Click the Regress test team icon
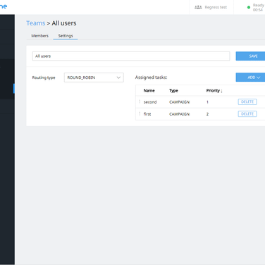 click(x=198, y=7)
